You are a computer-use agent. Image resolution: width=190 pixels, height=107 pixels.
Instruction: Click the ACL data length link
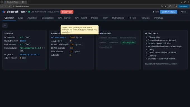point(58,37)
